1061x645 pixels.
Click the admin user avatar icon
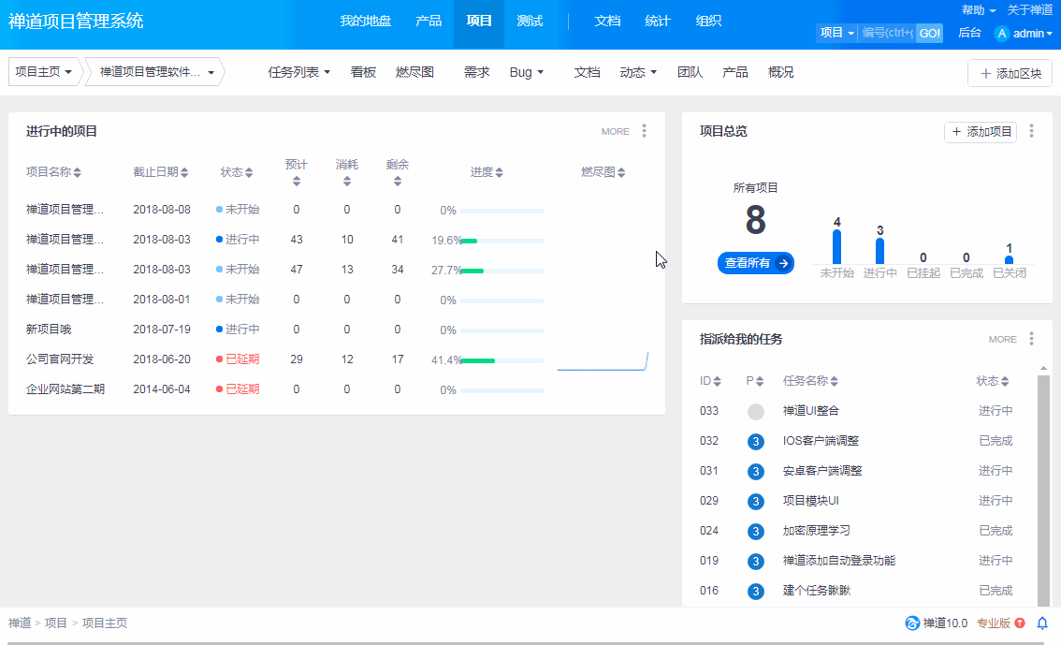[x=1002, y=34]
